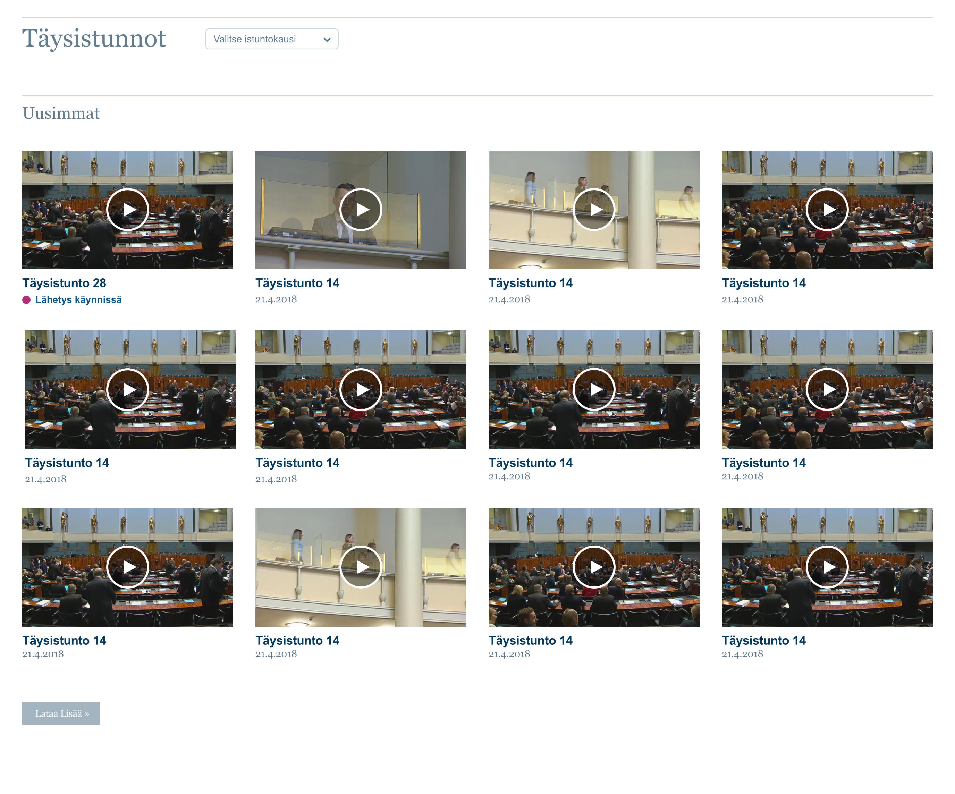Click the Täysistunnot page heading
Image resolution: width=955 pixels, height=794 pixels.
coord(94,39)
